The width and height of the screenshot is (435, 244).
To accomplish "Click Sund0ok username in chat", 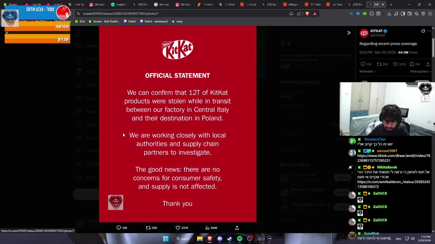I will click(371, 233).
